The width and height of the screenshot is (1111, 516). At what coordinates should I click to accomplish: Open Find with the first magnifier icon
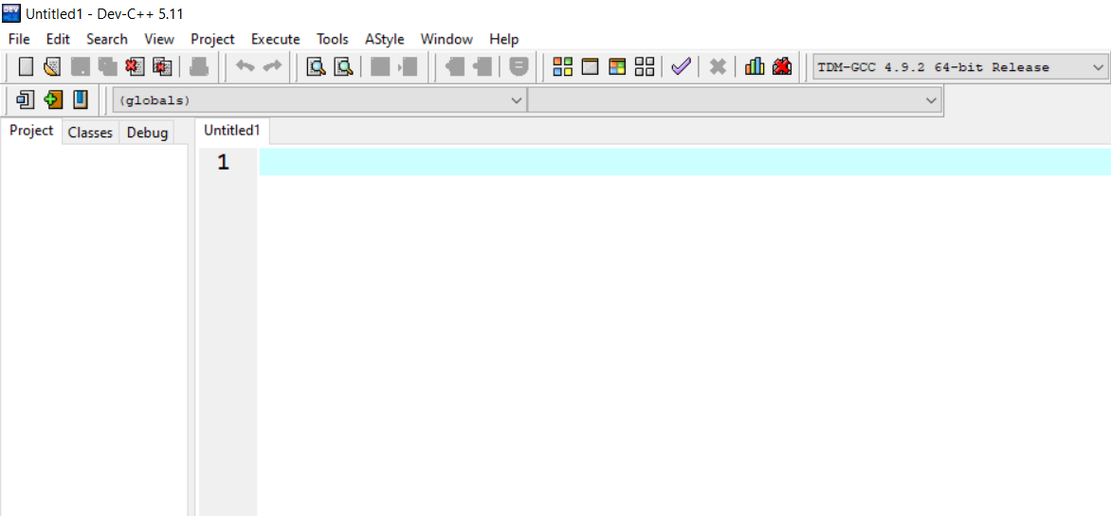tap(316, 67)
